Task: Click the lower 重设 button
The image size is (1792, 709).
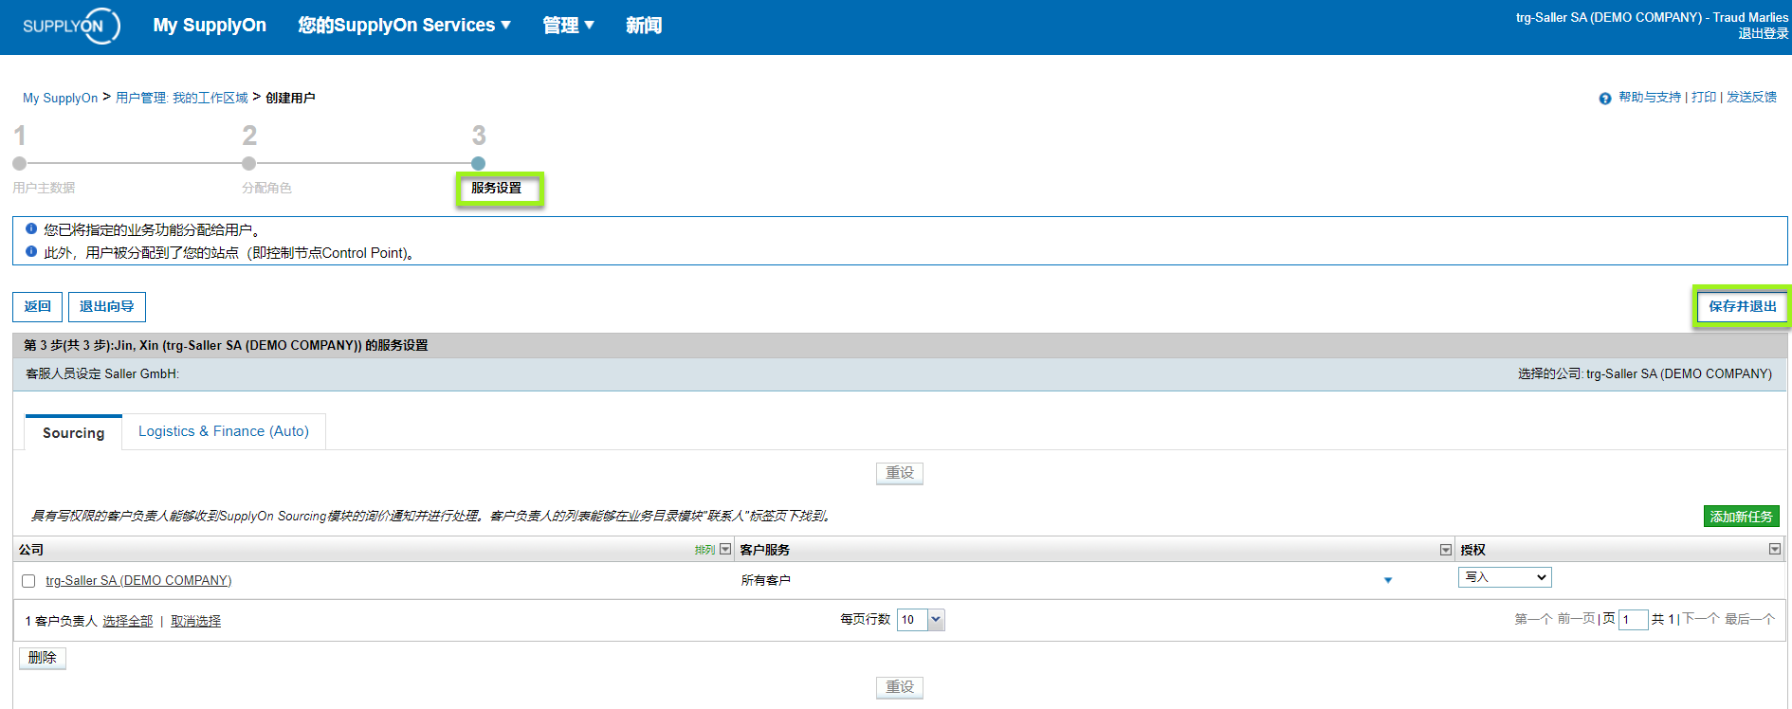Action: [x=900, y=687]
